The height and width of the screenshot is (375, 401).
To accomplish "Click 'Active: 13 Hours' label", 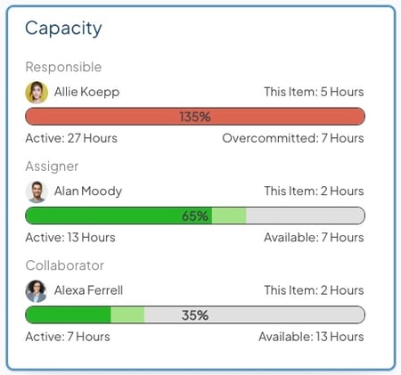I will [x=70, y=238].
